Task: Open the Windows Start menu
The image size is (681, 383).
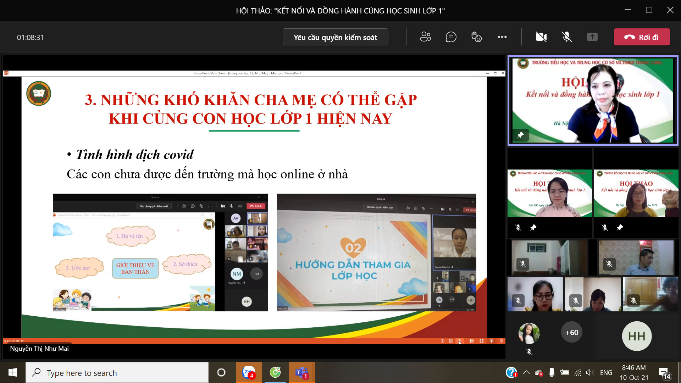Action: coord(13,372)
